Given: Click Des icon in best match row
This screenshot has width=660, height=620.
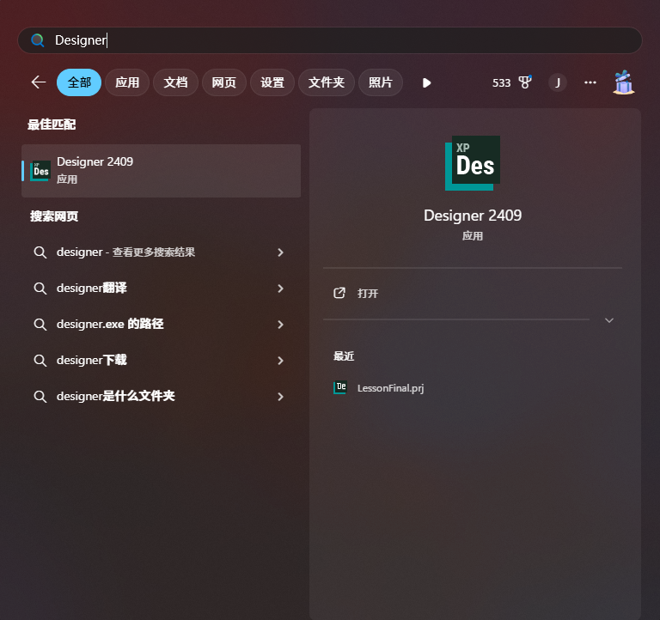Looking at the screenshot, I should (x=40, y=171).
